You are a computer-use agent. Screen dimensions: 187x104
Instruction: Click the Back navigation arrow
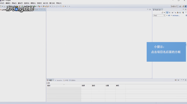[x=63, y=6]
